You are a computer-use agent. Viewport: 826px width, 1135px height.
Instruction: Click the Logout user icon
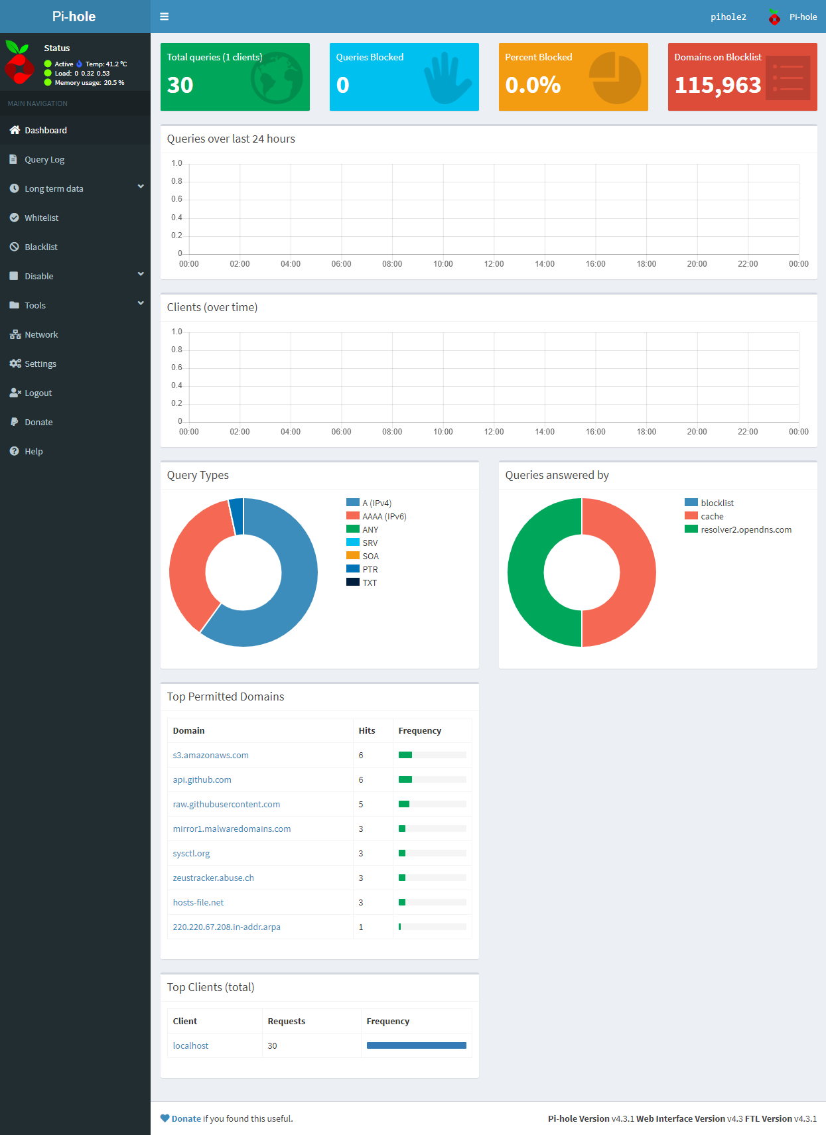coord(15,393)
